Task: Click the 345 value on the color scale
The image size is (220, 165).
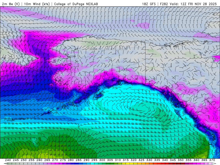Action: (173, 160)
